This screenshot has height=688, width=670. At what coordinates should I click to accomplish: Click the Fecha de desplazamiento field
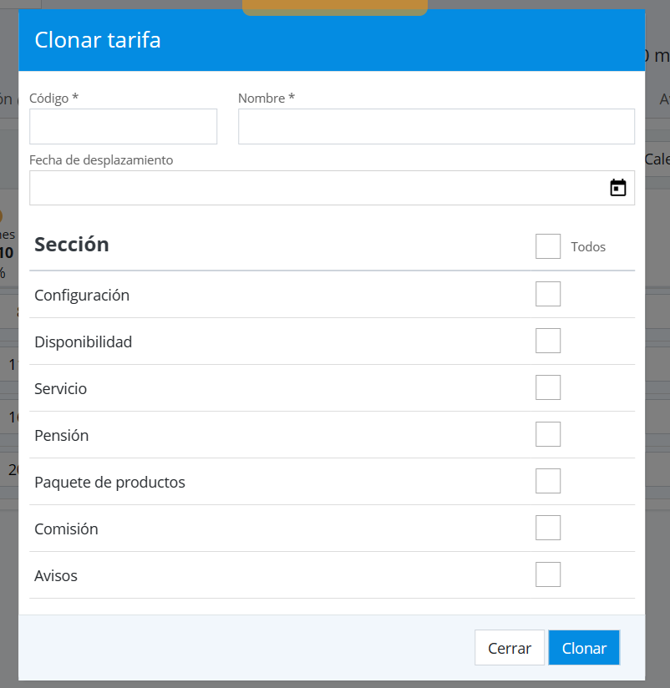(317, 188)
